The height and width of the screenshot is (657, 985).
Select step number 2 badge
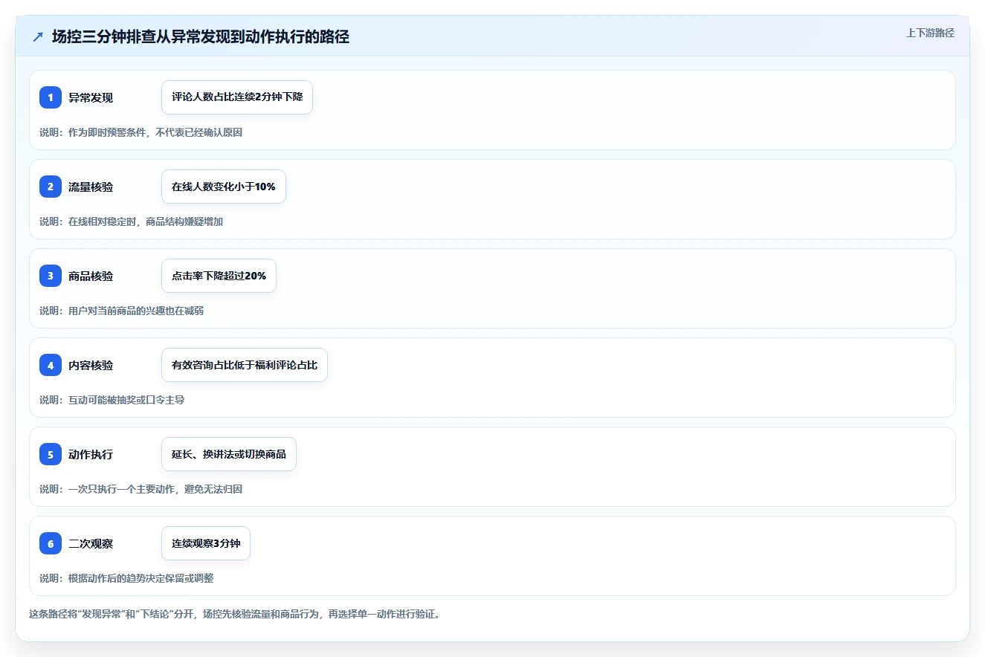click(51, 187)
